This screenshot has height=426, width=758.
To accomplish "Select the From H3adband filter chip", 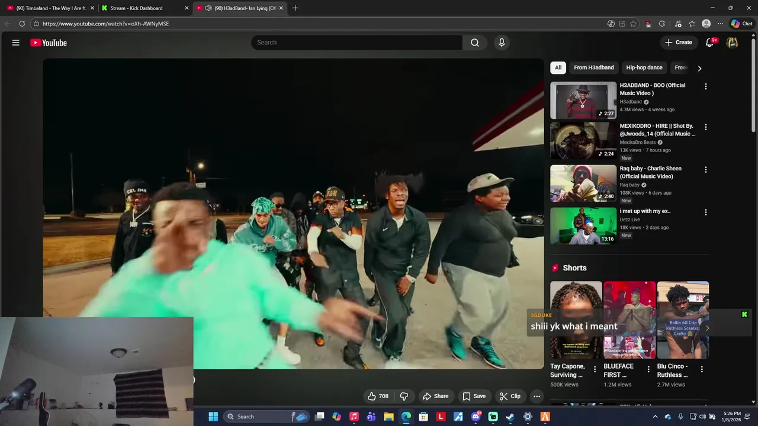I will coord(594,67).
